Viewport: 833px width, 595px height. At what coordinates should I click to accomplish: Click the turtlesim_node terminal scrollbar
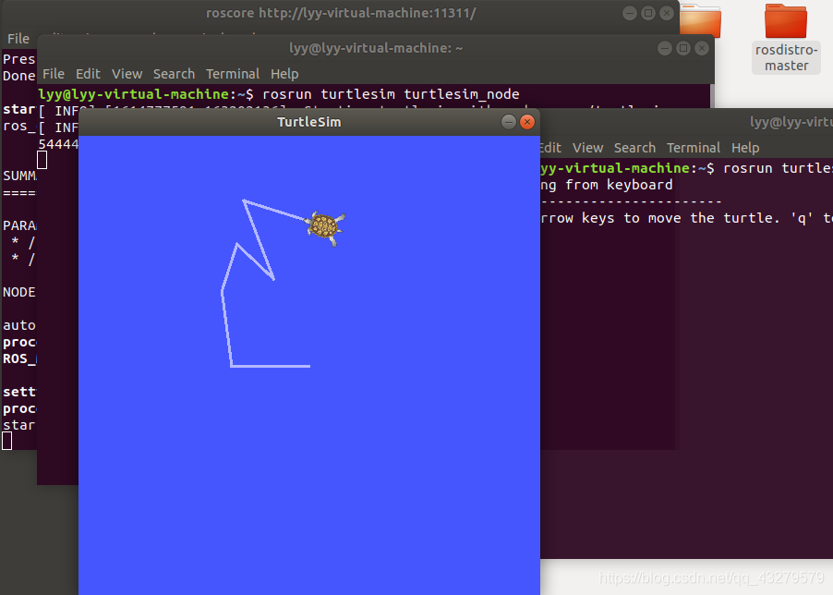pos(712,96)
